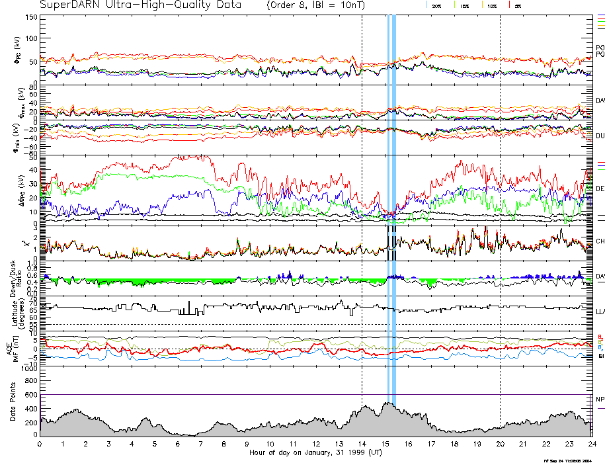Click the right blue highlighted time bar
This screenshot has width=605, height=463.
tap(394, 198)
